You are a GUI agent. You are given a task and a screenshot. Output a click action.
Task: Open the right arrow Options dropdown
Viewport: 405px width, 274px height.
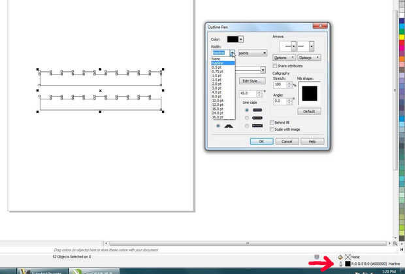coord(309,58)
